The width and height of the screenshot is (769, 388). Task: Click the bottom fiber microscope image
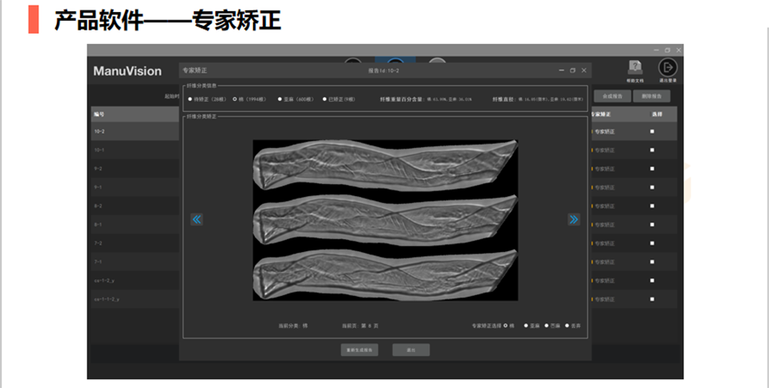(385, 275)
